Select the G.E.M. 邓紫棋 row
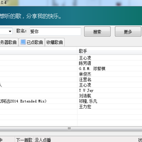Viewport: 142px width, 142px height. tap(71, 69)
